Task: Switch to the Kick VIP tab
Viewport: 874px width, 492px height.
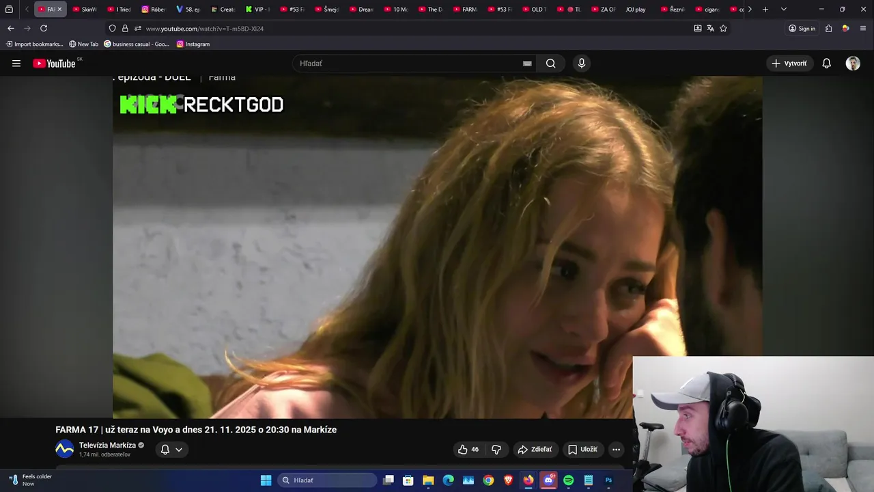Action: (x=258, y=10)
